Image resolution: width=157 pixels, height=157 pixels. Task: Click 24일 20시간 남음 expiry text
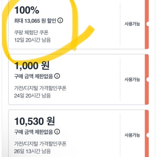pyautogui.click(x=32, y=95)
